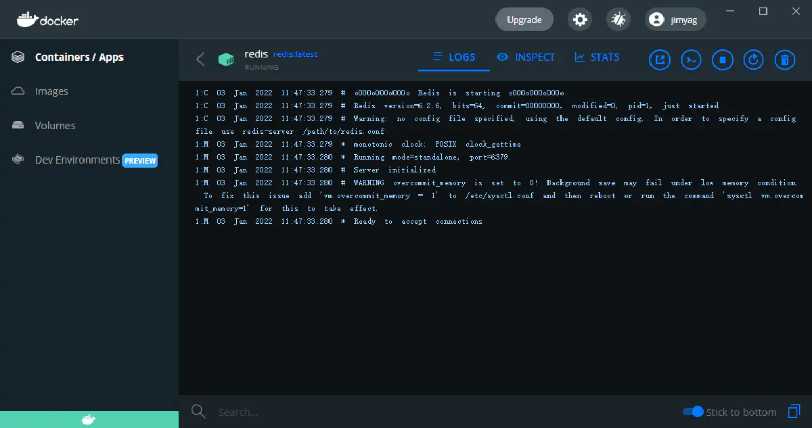Open Volumes in the sidebar
Image resolution: width=812 pixels, height=428 pixels.
(55, 126)
